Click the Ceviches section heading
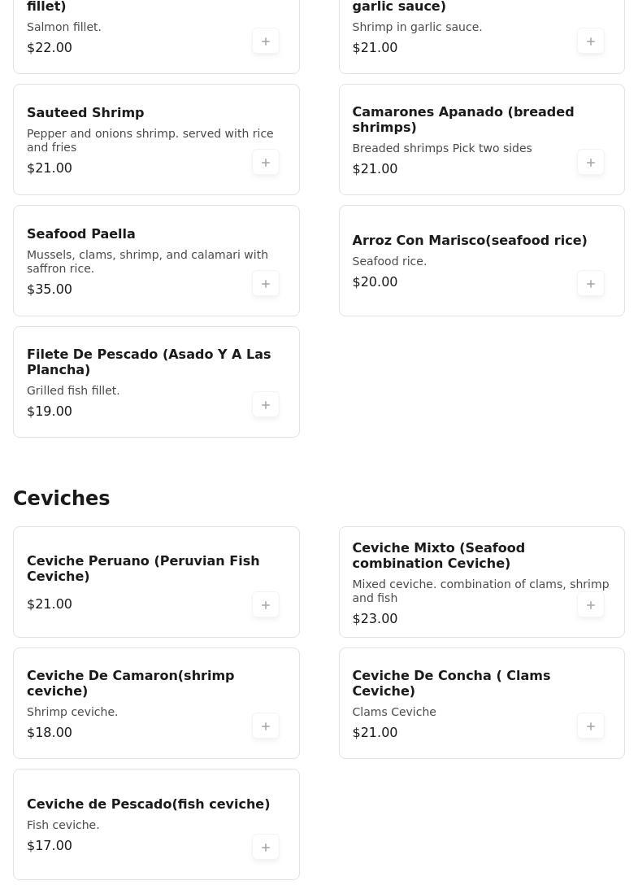 click(x=62, y=499)
